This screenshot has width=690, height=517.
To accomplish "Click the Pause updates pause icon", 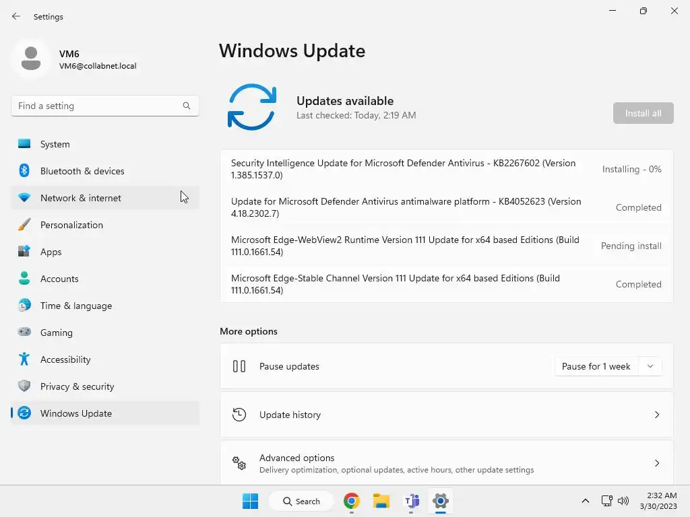I will [239, 366].
